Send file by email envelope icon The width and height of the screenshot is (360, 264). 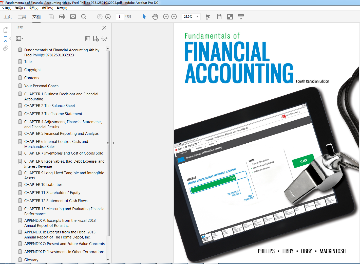[73, 17]
